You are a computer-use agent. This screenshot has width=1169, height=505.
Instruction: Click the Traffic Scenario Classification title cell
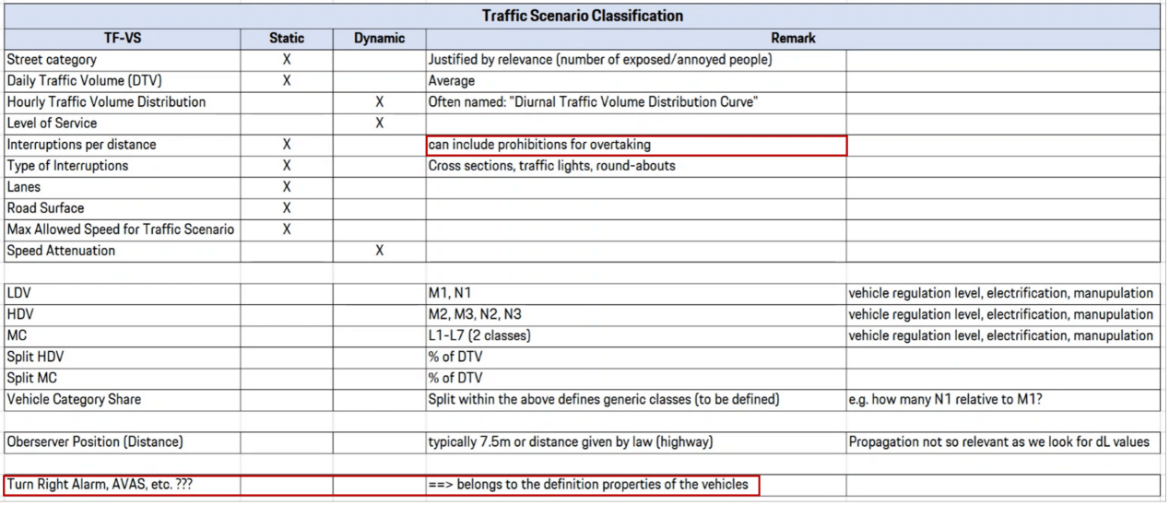click(x=582, y=16)
